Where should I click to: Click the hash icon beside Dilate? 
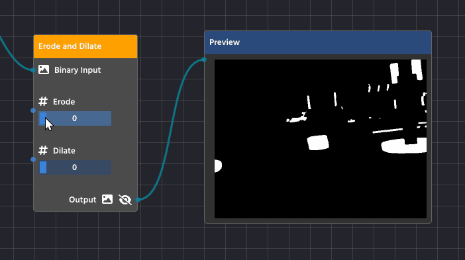pos(43,150)
